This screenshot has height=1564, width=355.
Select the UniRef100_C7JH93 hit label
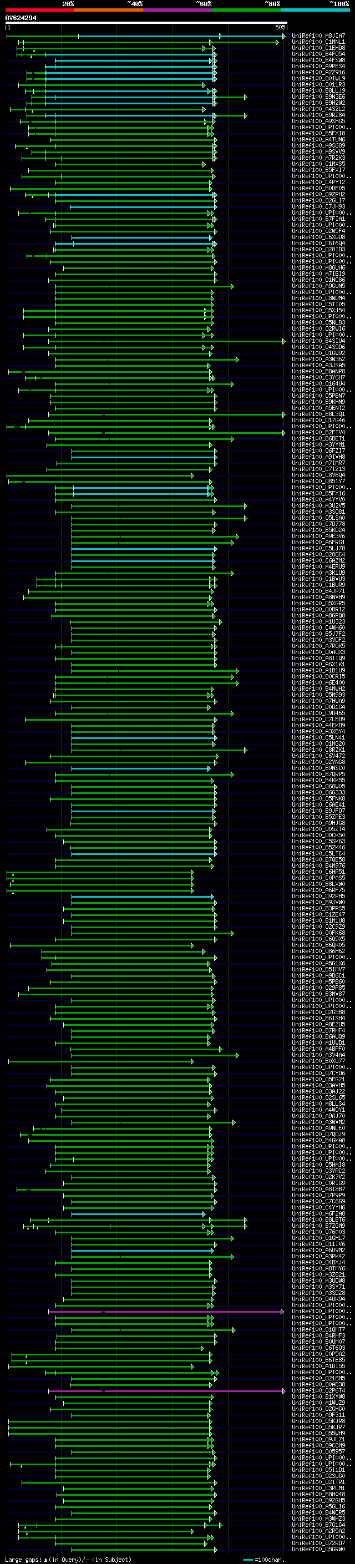(x=318, y=206)
